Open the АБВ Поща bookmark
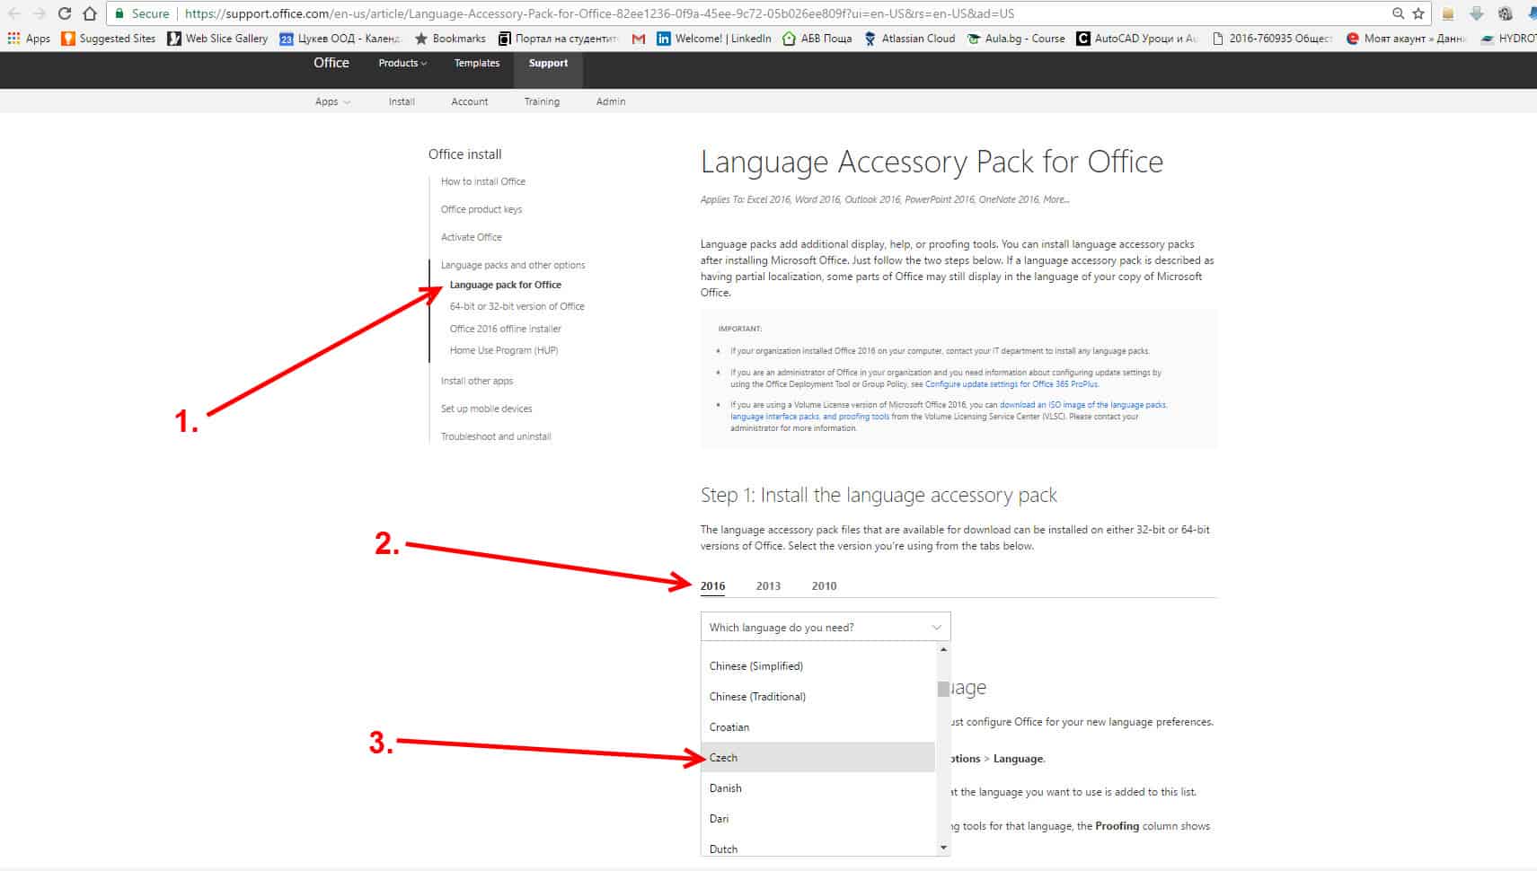1537x871 pixels. (x=817, y=39)
